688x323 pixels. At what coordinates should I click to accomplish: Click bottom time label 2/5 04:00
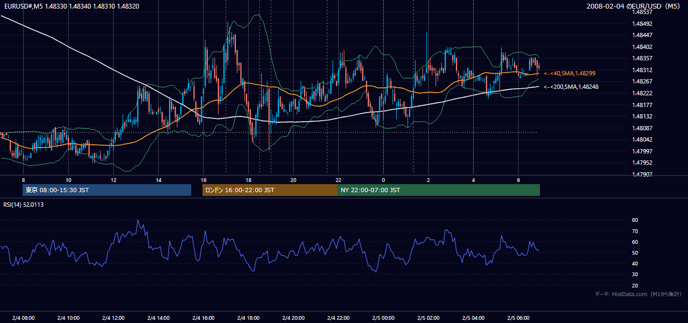[x=473, y=318]
